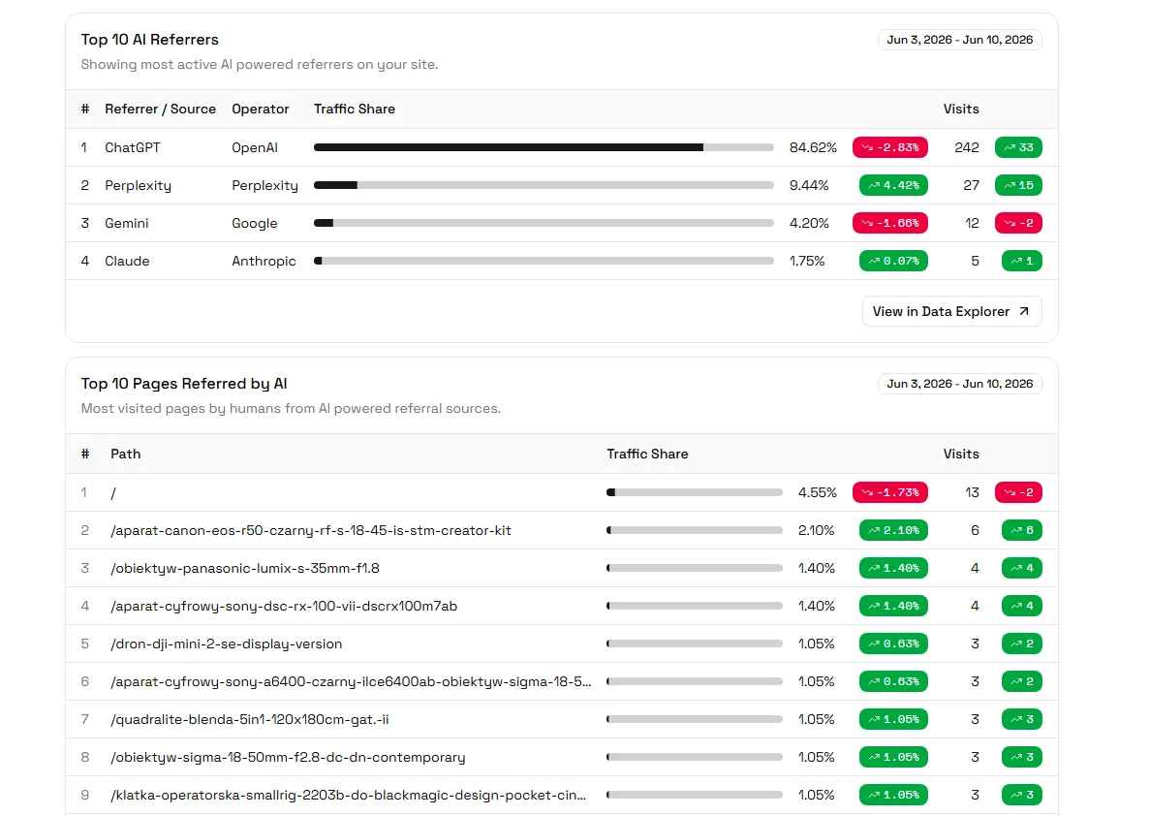Click 1.05% change badge for klatka-operatorska row
Image resolution: width=1150 pixels, height=816 pixels.
(x=893, y=795)
